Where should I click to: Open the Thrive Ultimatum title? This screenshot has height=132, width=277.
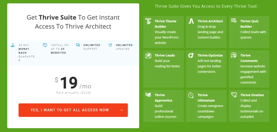206,98
